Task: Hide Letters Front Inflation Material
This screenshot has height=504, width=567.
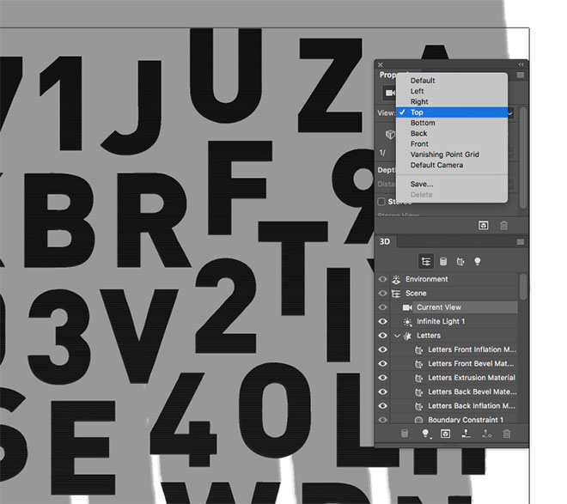Action: [382, 349]
